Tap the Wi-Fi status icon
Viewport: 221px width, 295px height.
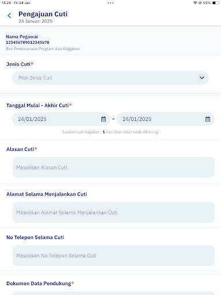[x=195, y=3]
